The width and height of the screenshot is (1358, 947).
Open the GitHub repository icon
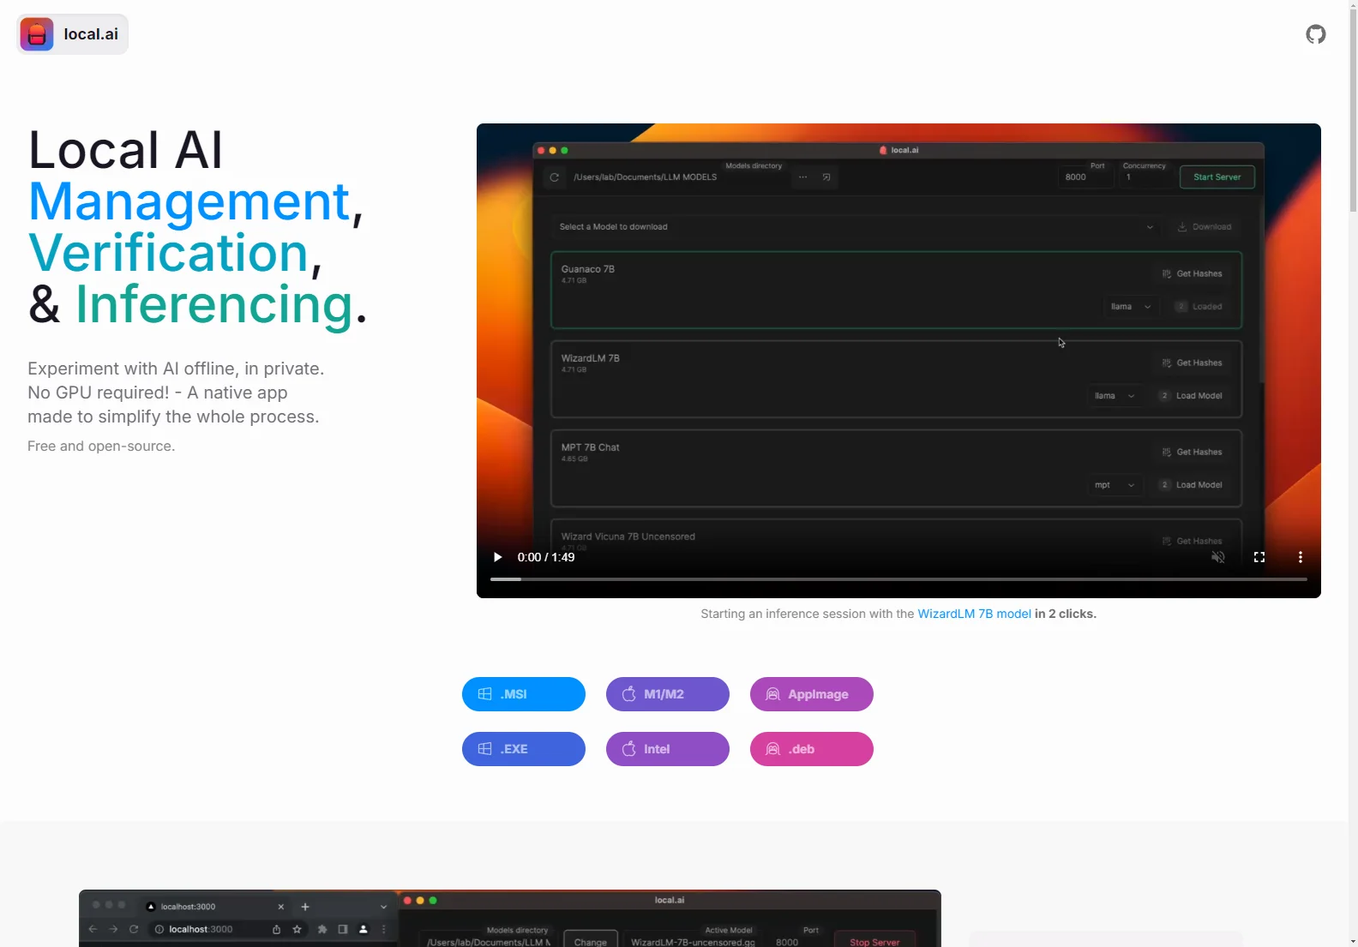pos(1315,34)
